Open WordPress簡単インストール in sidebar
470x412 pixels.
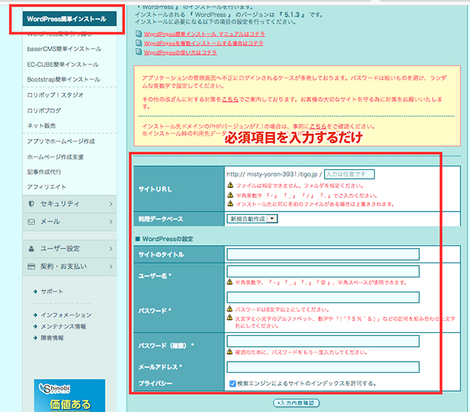pyautogui.click(x=70, y=19)
